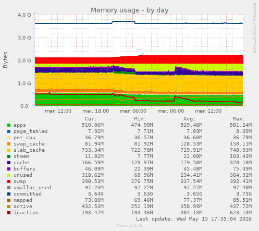The height and width of the screenshot is (231, 259).
Task: Click the 'mar. 18:00' x-axis label
Action: pyautogui.click(x=96, y=111)
